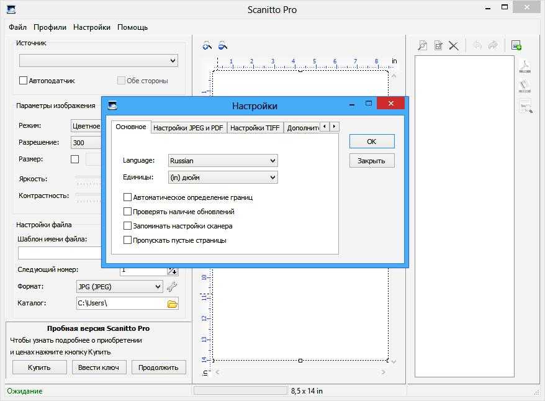Open the Language dropdown showing Russian
The image size is (545, 401).
tap(223, 161)
